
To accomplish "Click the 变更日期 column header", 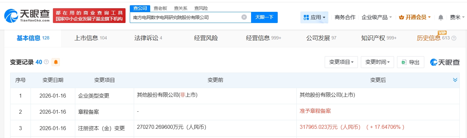I will click(x=53, y=80).
